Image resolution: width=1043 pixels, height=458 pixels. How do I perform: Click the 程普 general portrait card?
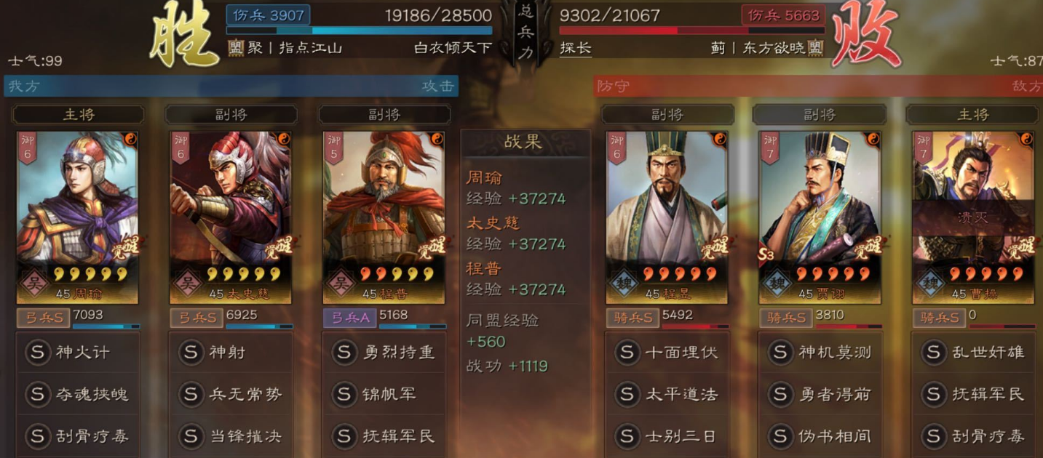[384, 217]
